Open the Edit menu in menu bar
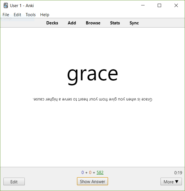Image resolution: width=185 pixels, height=191 pixels. click(x=17, y=15)
